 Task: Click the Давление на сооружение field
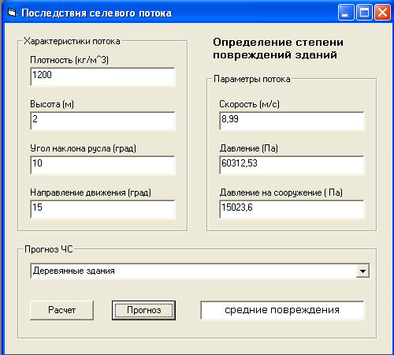[x=292, y=209]
